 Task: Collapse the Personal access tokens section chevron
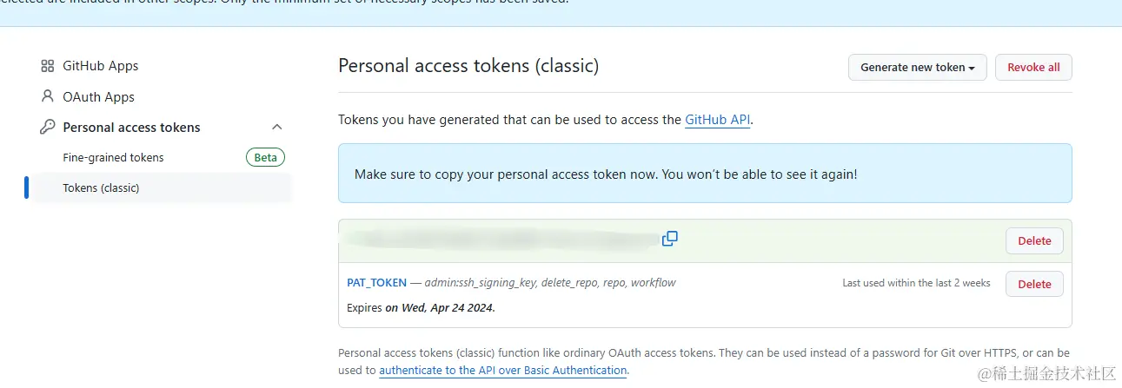[x=277, y=128]
